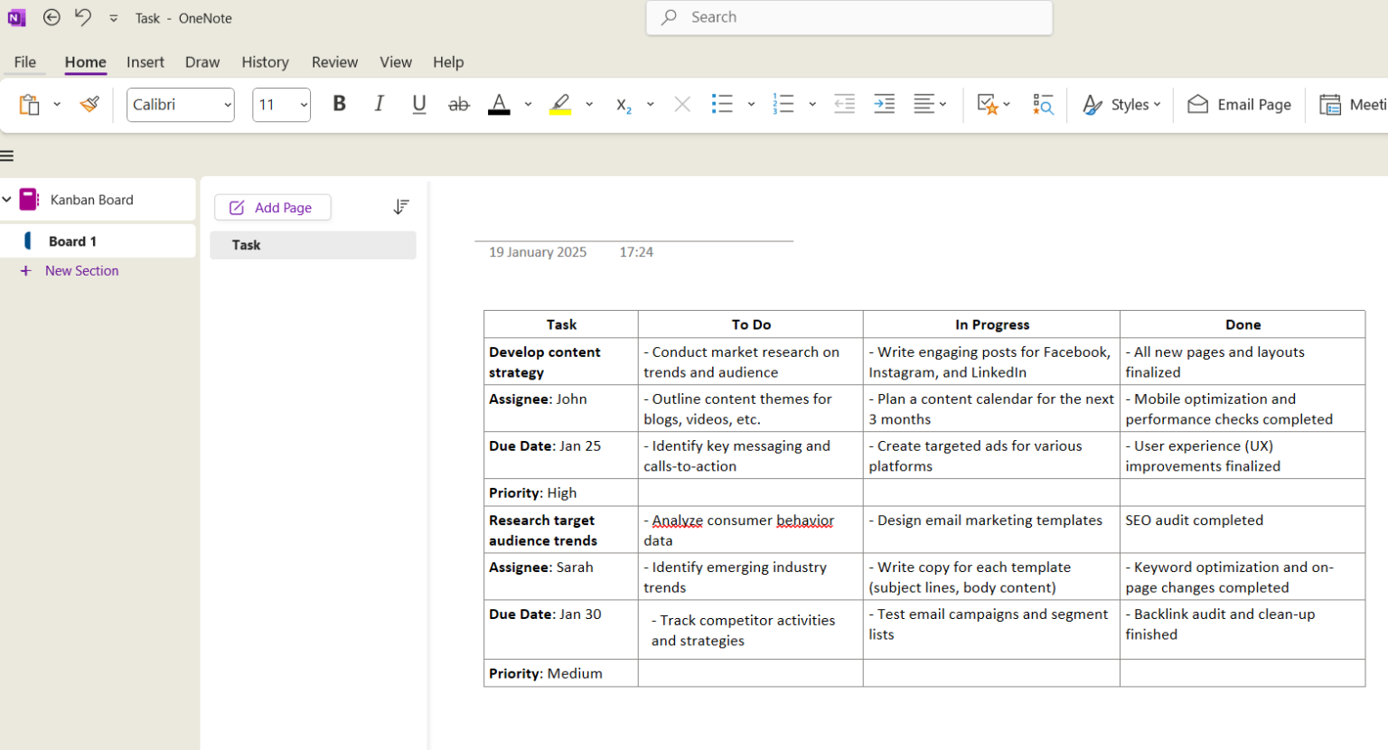Apply italic formatting
Viewport: 1388px width, 750px height.
[379, 104]
